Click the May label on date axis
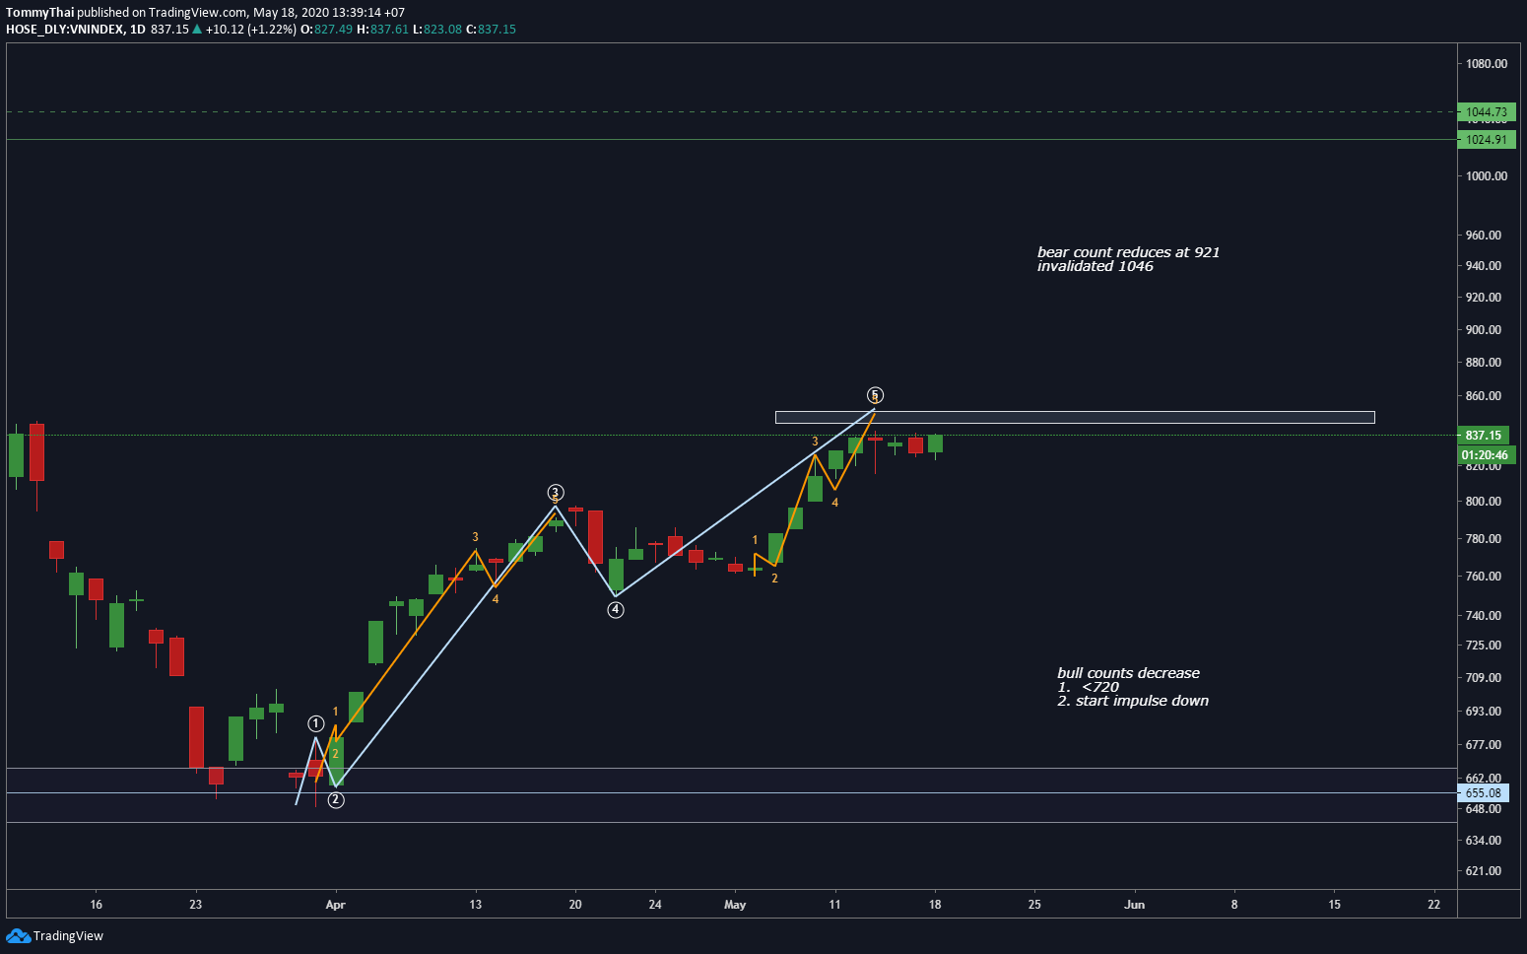 735,904
